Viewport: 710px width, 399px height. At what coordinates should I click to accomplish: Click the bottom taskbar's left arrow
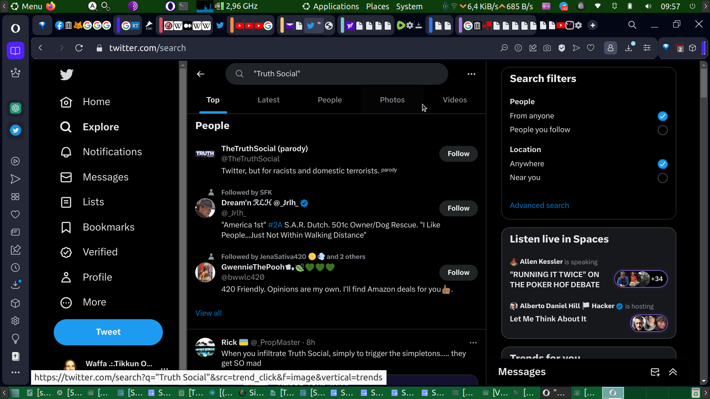(x=4, y=392)
